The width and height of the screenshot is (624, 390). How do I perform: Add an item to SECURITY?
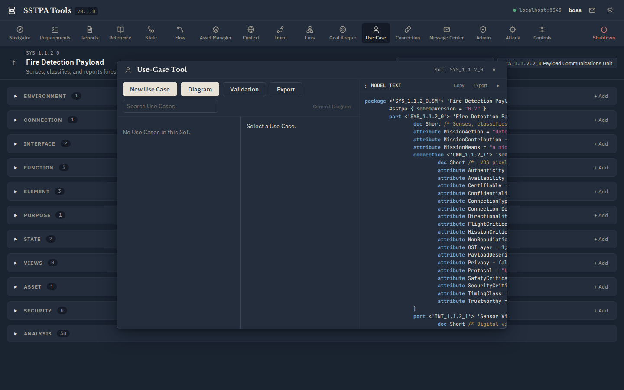click(601, 311)
